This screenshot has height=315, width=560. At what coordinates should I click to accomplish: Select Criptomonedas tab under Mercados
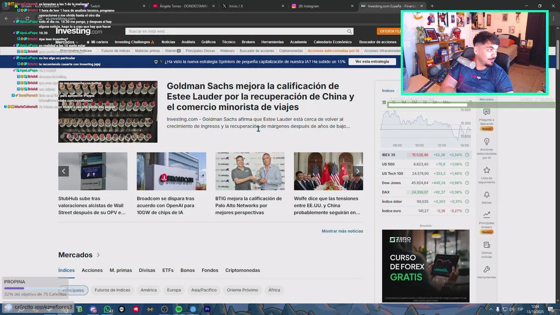pyautogui.click(x=243, y=270)
